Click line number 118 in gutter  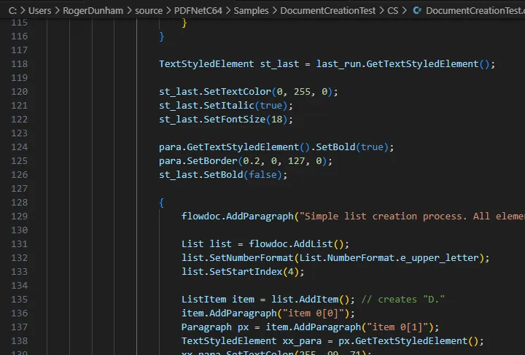pyautogui.click(x=20, y=64)
